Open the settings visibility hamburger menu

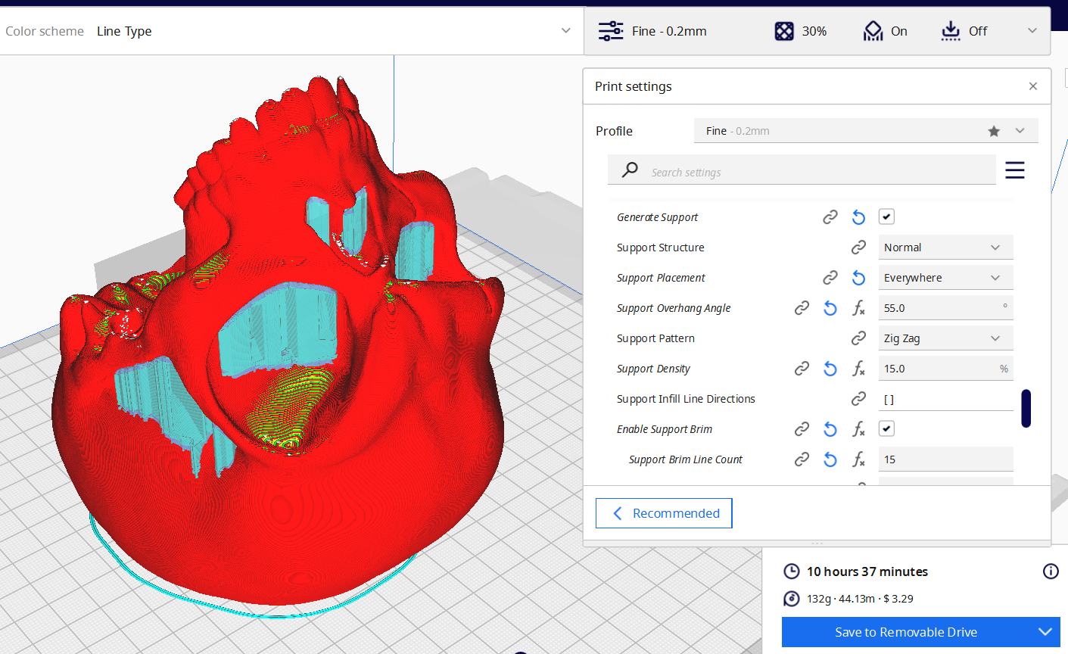coord(1015,170)
